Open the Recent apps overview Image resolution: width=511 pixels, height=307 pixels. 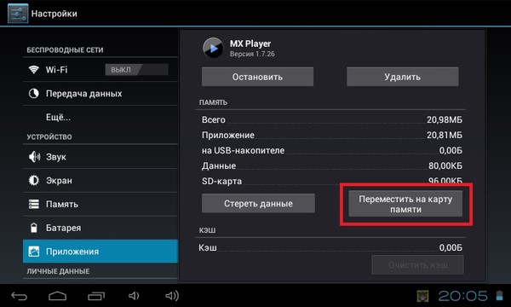[96, 296]
